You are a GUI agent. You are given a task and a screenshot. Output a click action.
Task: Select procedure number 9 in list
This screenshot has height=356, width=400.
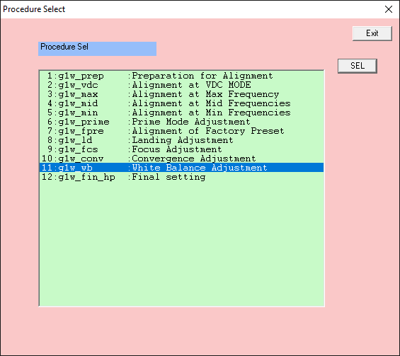[x=181, y=149]
